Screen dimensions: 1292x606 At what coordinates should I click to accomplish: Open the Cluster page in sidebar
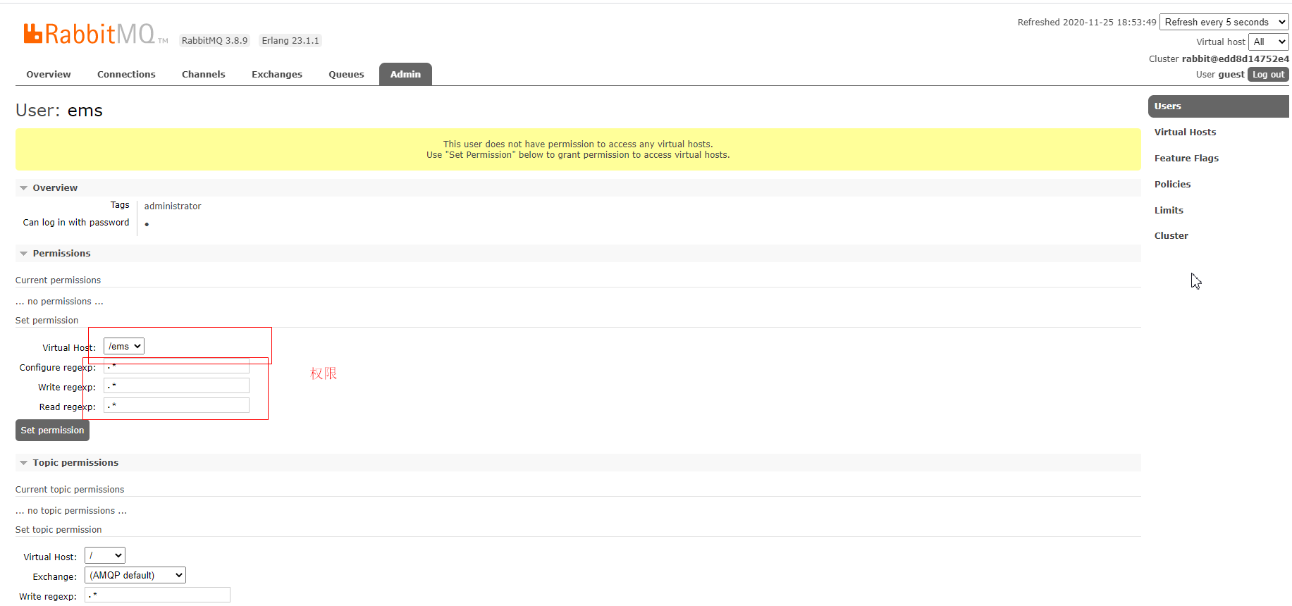(1171, 236)
